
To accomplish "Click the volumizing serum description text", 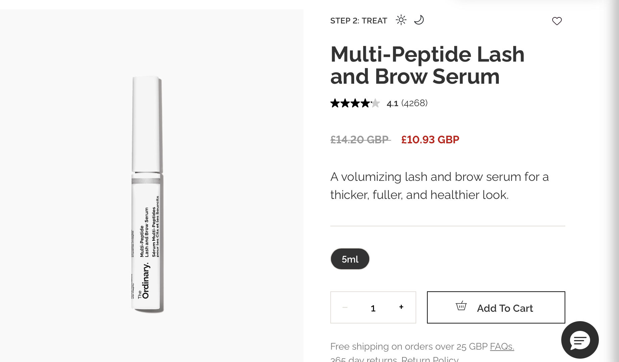I will pos(439,186).
